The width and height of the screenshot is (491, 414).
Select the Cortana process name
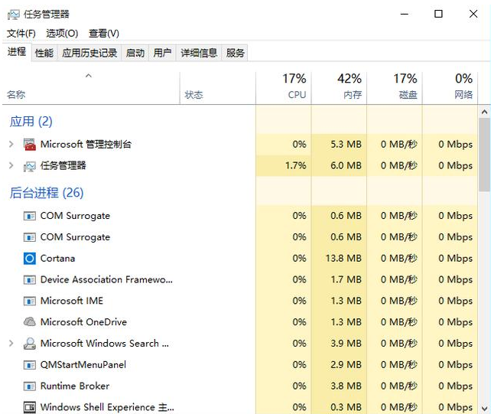57,259
